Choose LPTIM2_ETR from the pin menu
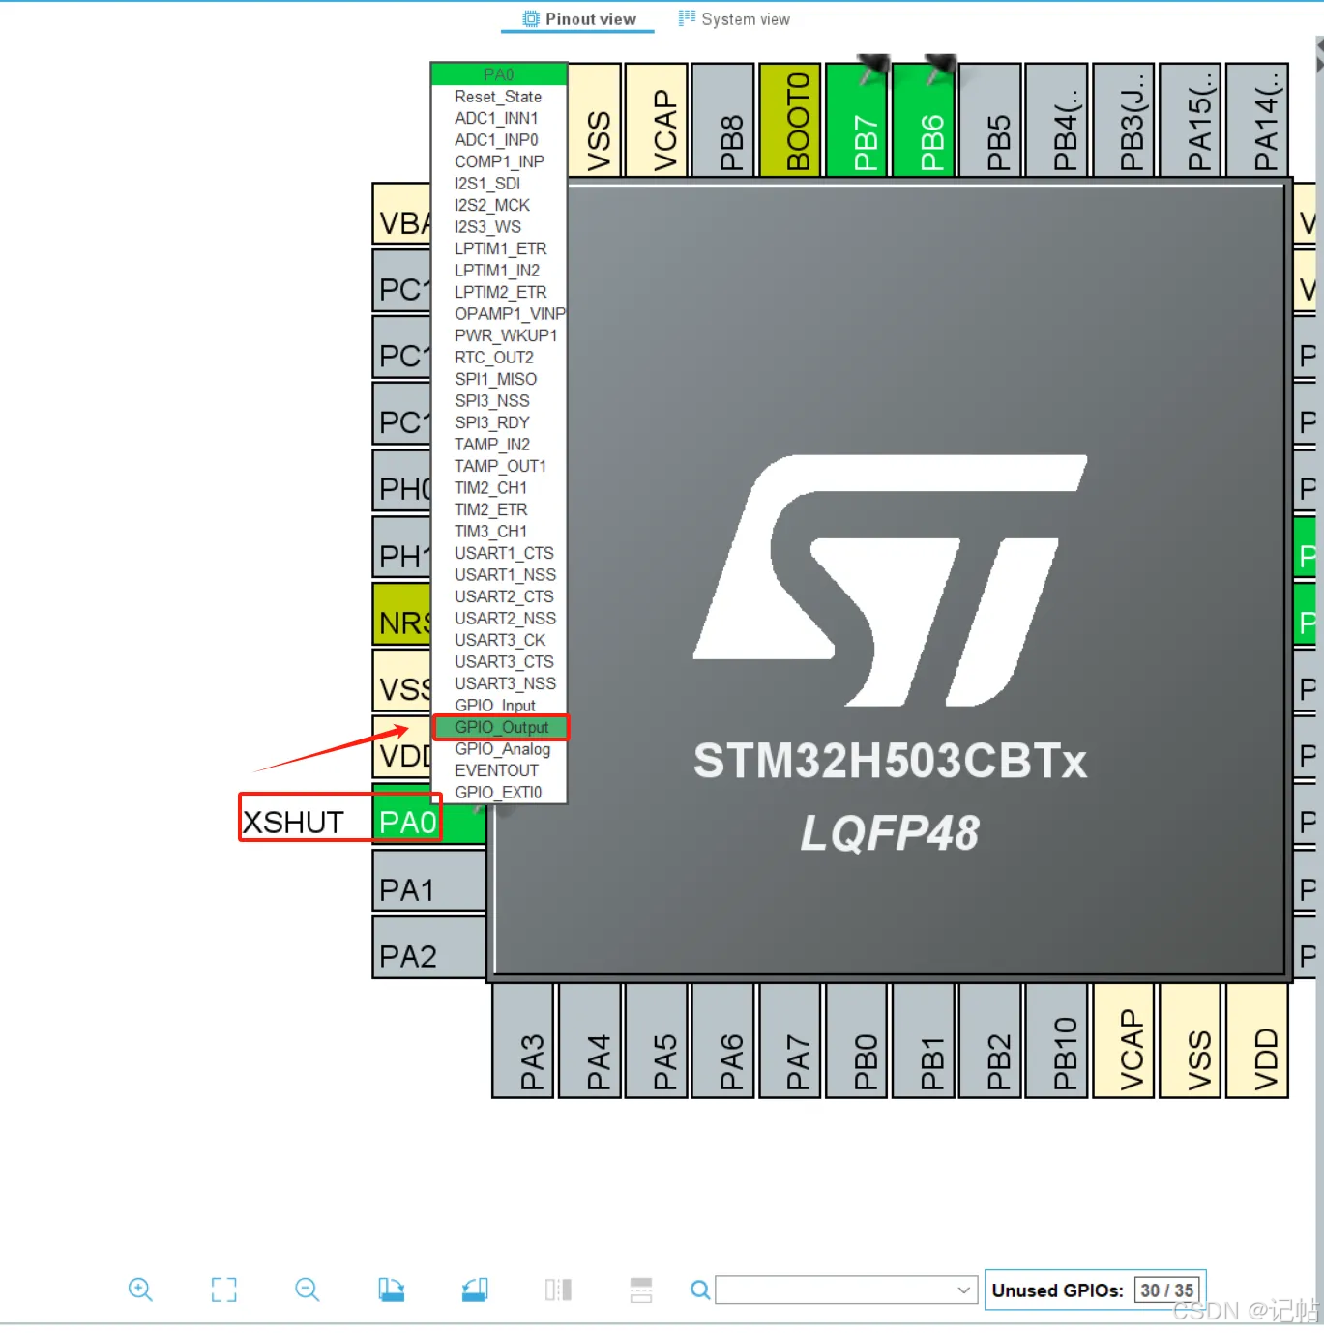 tap(498, 292)
